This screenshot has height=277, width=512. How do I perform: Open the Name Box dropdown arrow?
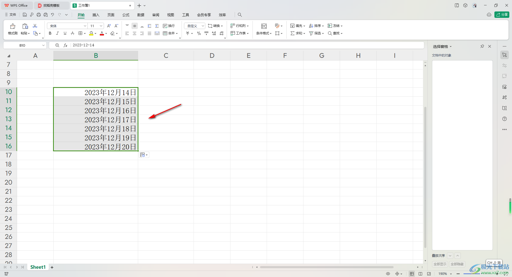coord(43,45)
